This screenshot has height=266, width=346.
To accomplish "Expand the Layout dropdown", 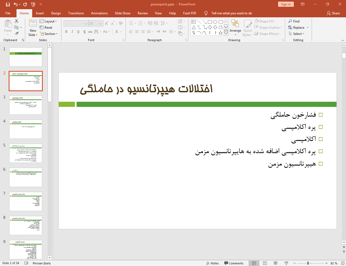I will point(48,21).
